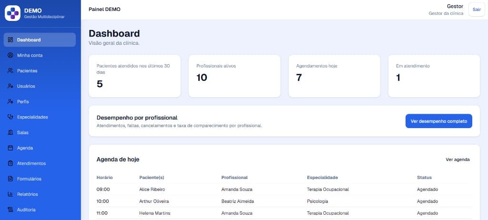
Task: Open the Dashboard menu item
Action: 40,40
